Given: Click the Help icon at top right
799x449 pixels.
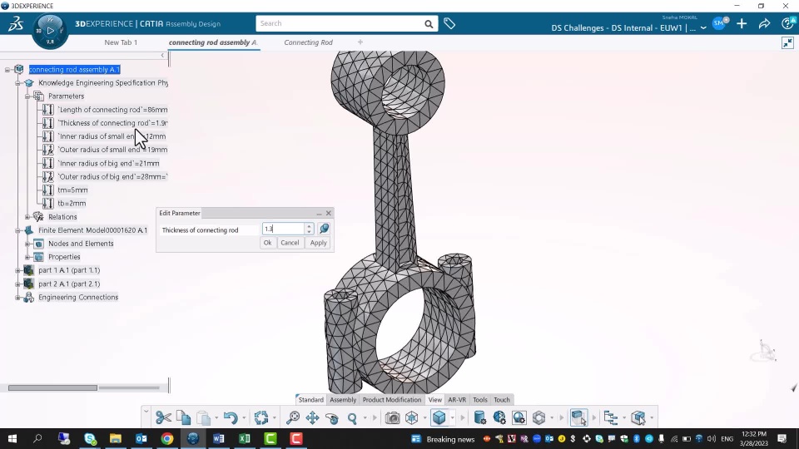Looking at the screenshot, I should [788, 23].
